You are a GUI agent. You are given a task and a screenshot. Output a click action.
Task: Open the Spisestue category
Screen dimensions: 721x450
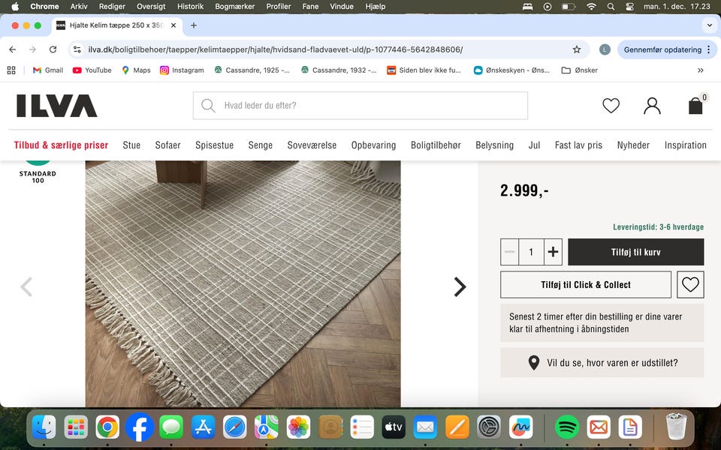[214, 145]
